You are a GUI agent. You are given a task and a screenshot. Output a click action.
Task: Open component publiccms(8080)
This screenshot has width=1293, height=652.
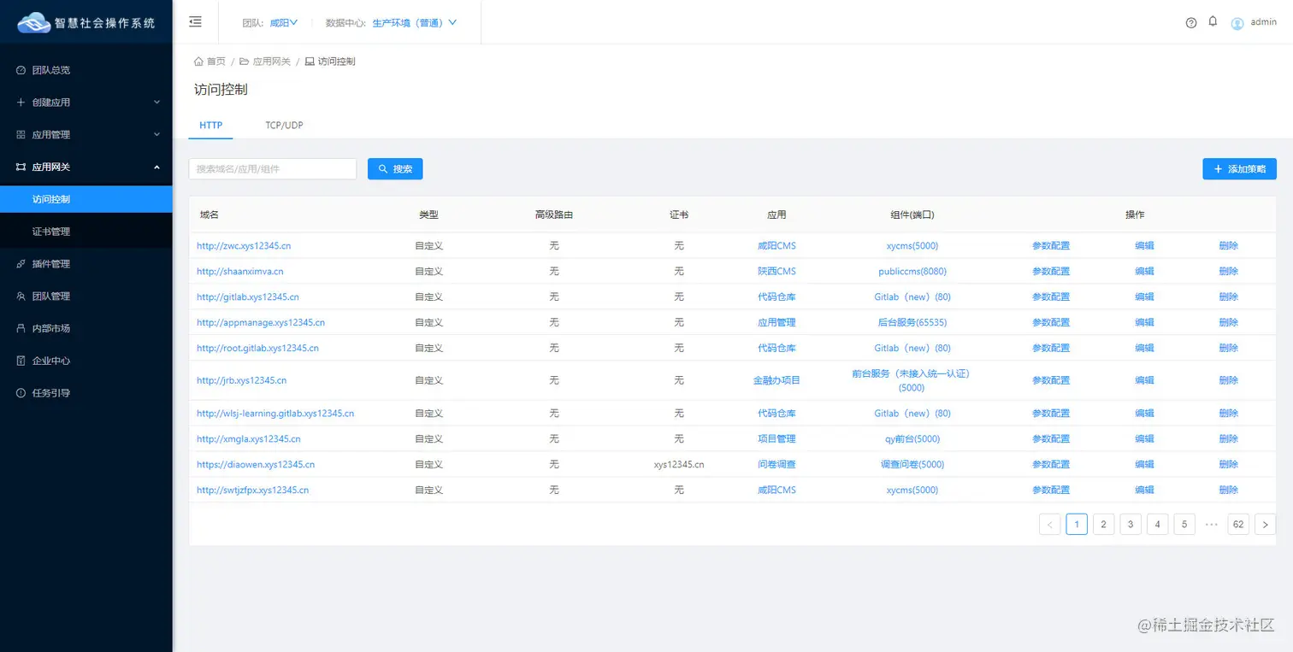click(x=912, y=272)
